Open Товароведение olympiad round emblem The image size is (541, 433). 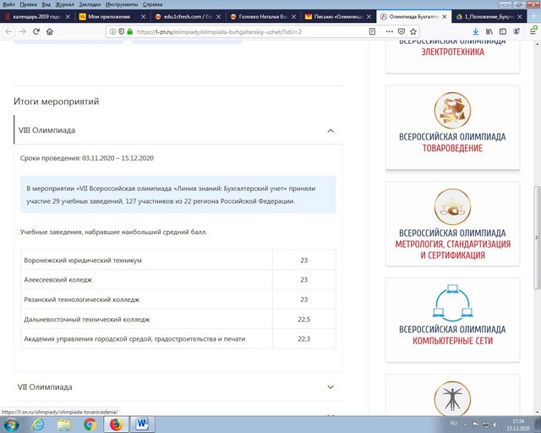[x=452, y=111]
